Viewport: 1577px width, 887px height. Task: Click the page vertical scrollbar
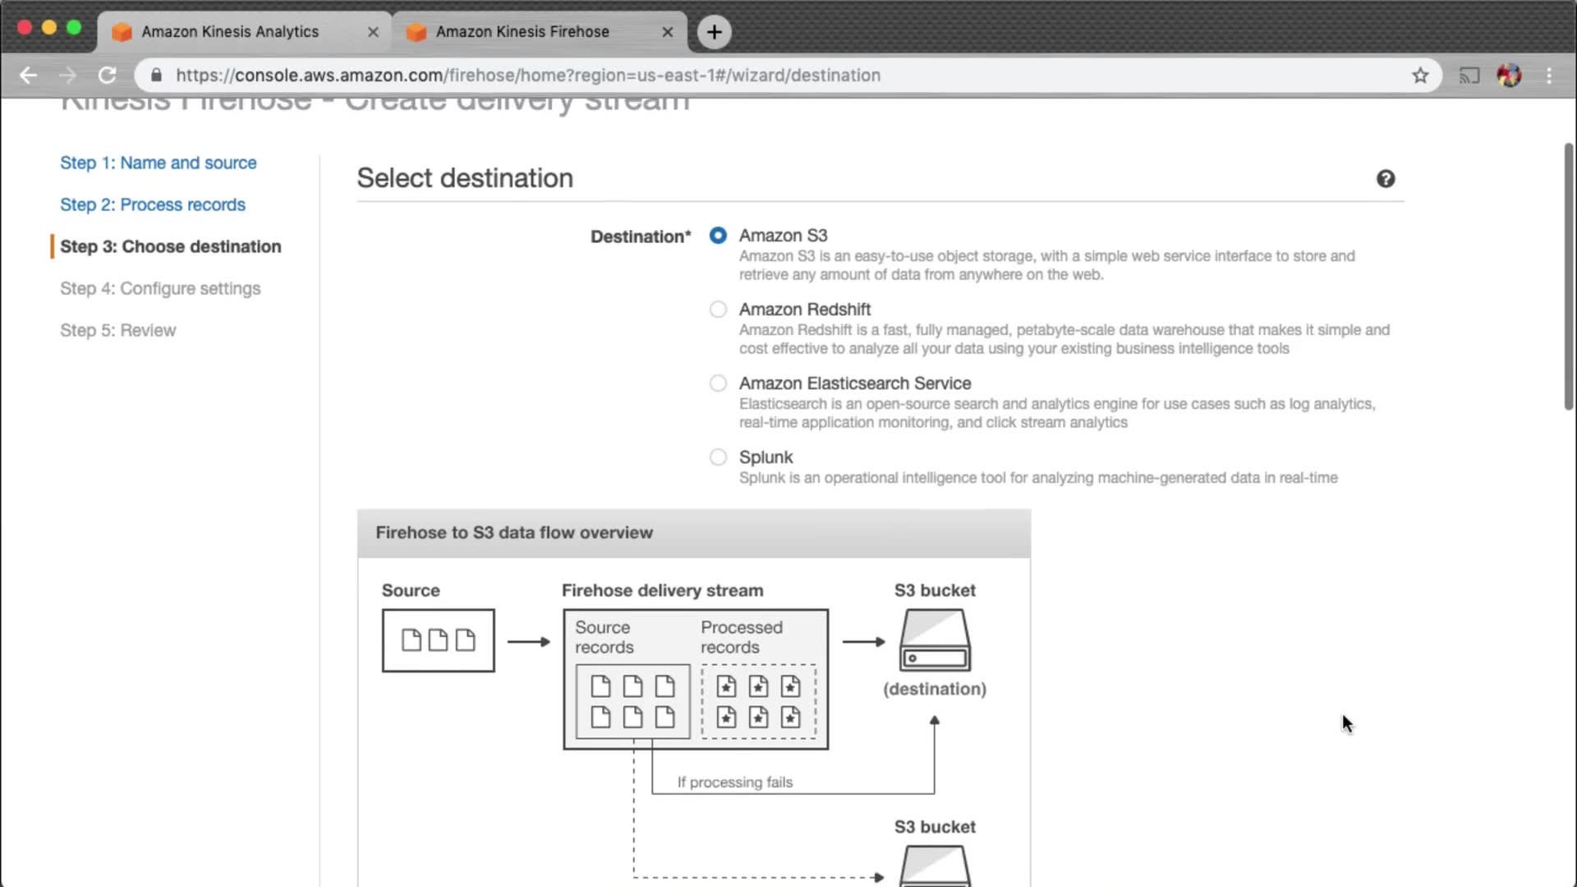pos(1568,276)
